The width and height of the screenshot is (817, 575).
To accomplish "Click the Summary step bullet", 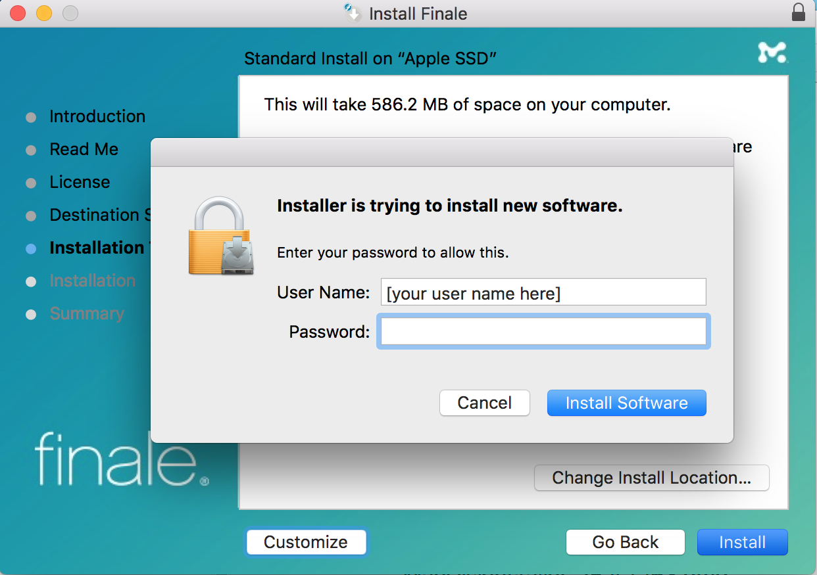I will 31,315.
